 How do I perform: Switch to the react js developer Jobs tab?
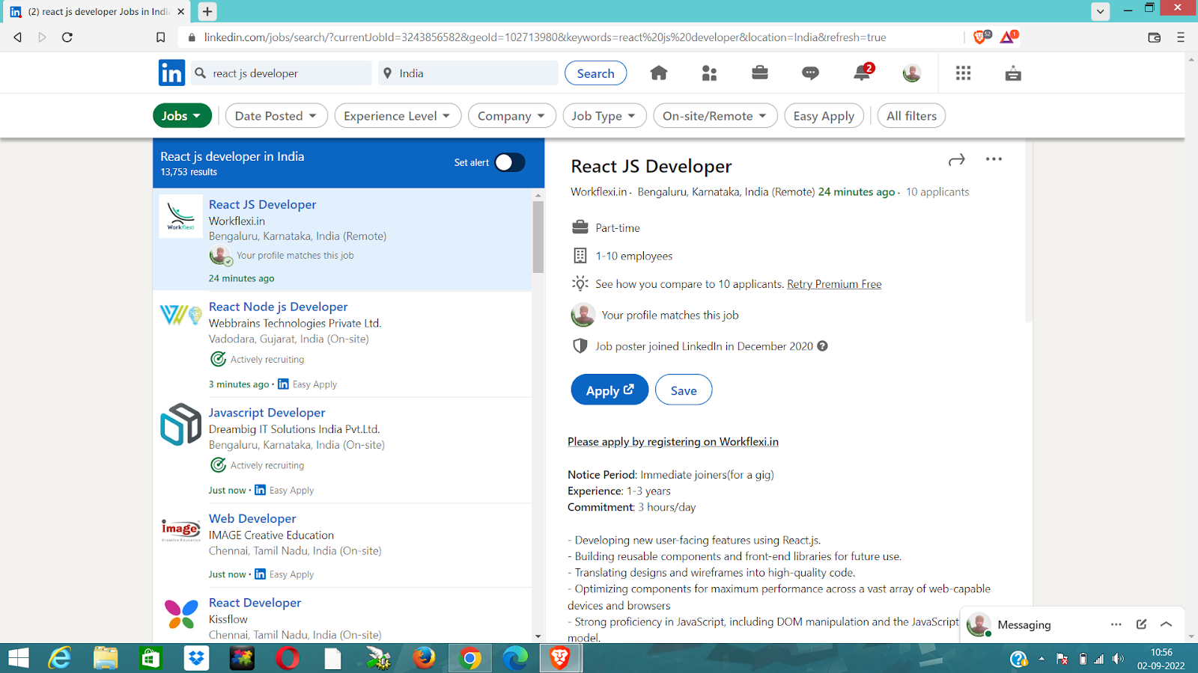(x=97, y=12)
